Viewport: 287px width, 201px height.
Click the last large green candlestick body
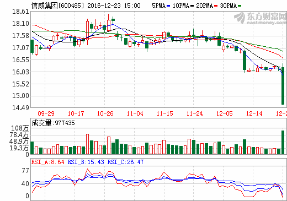[x=283, y=86]
